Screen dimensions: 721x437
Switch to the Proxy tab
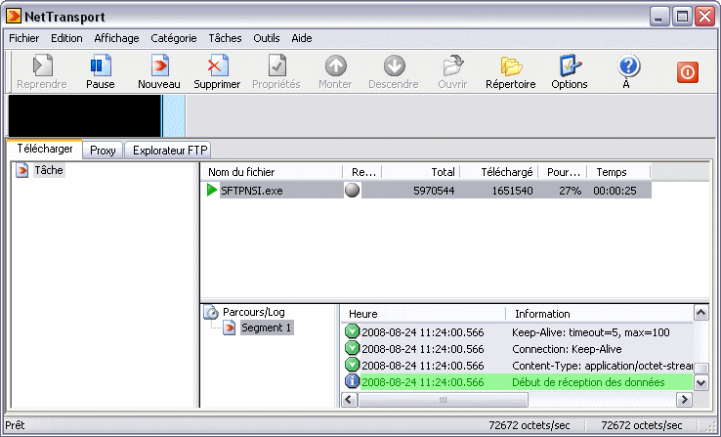click(103, 151)
